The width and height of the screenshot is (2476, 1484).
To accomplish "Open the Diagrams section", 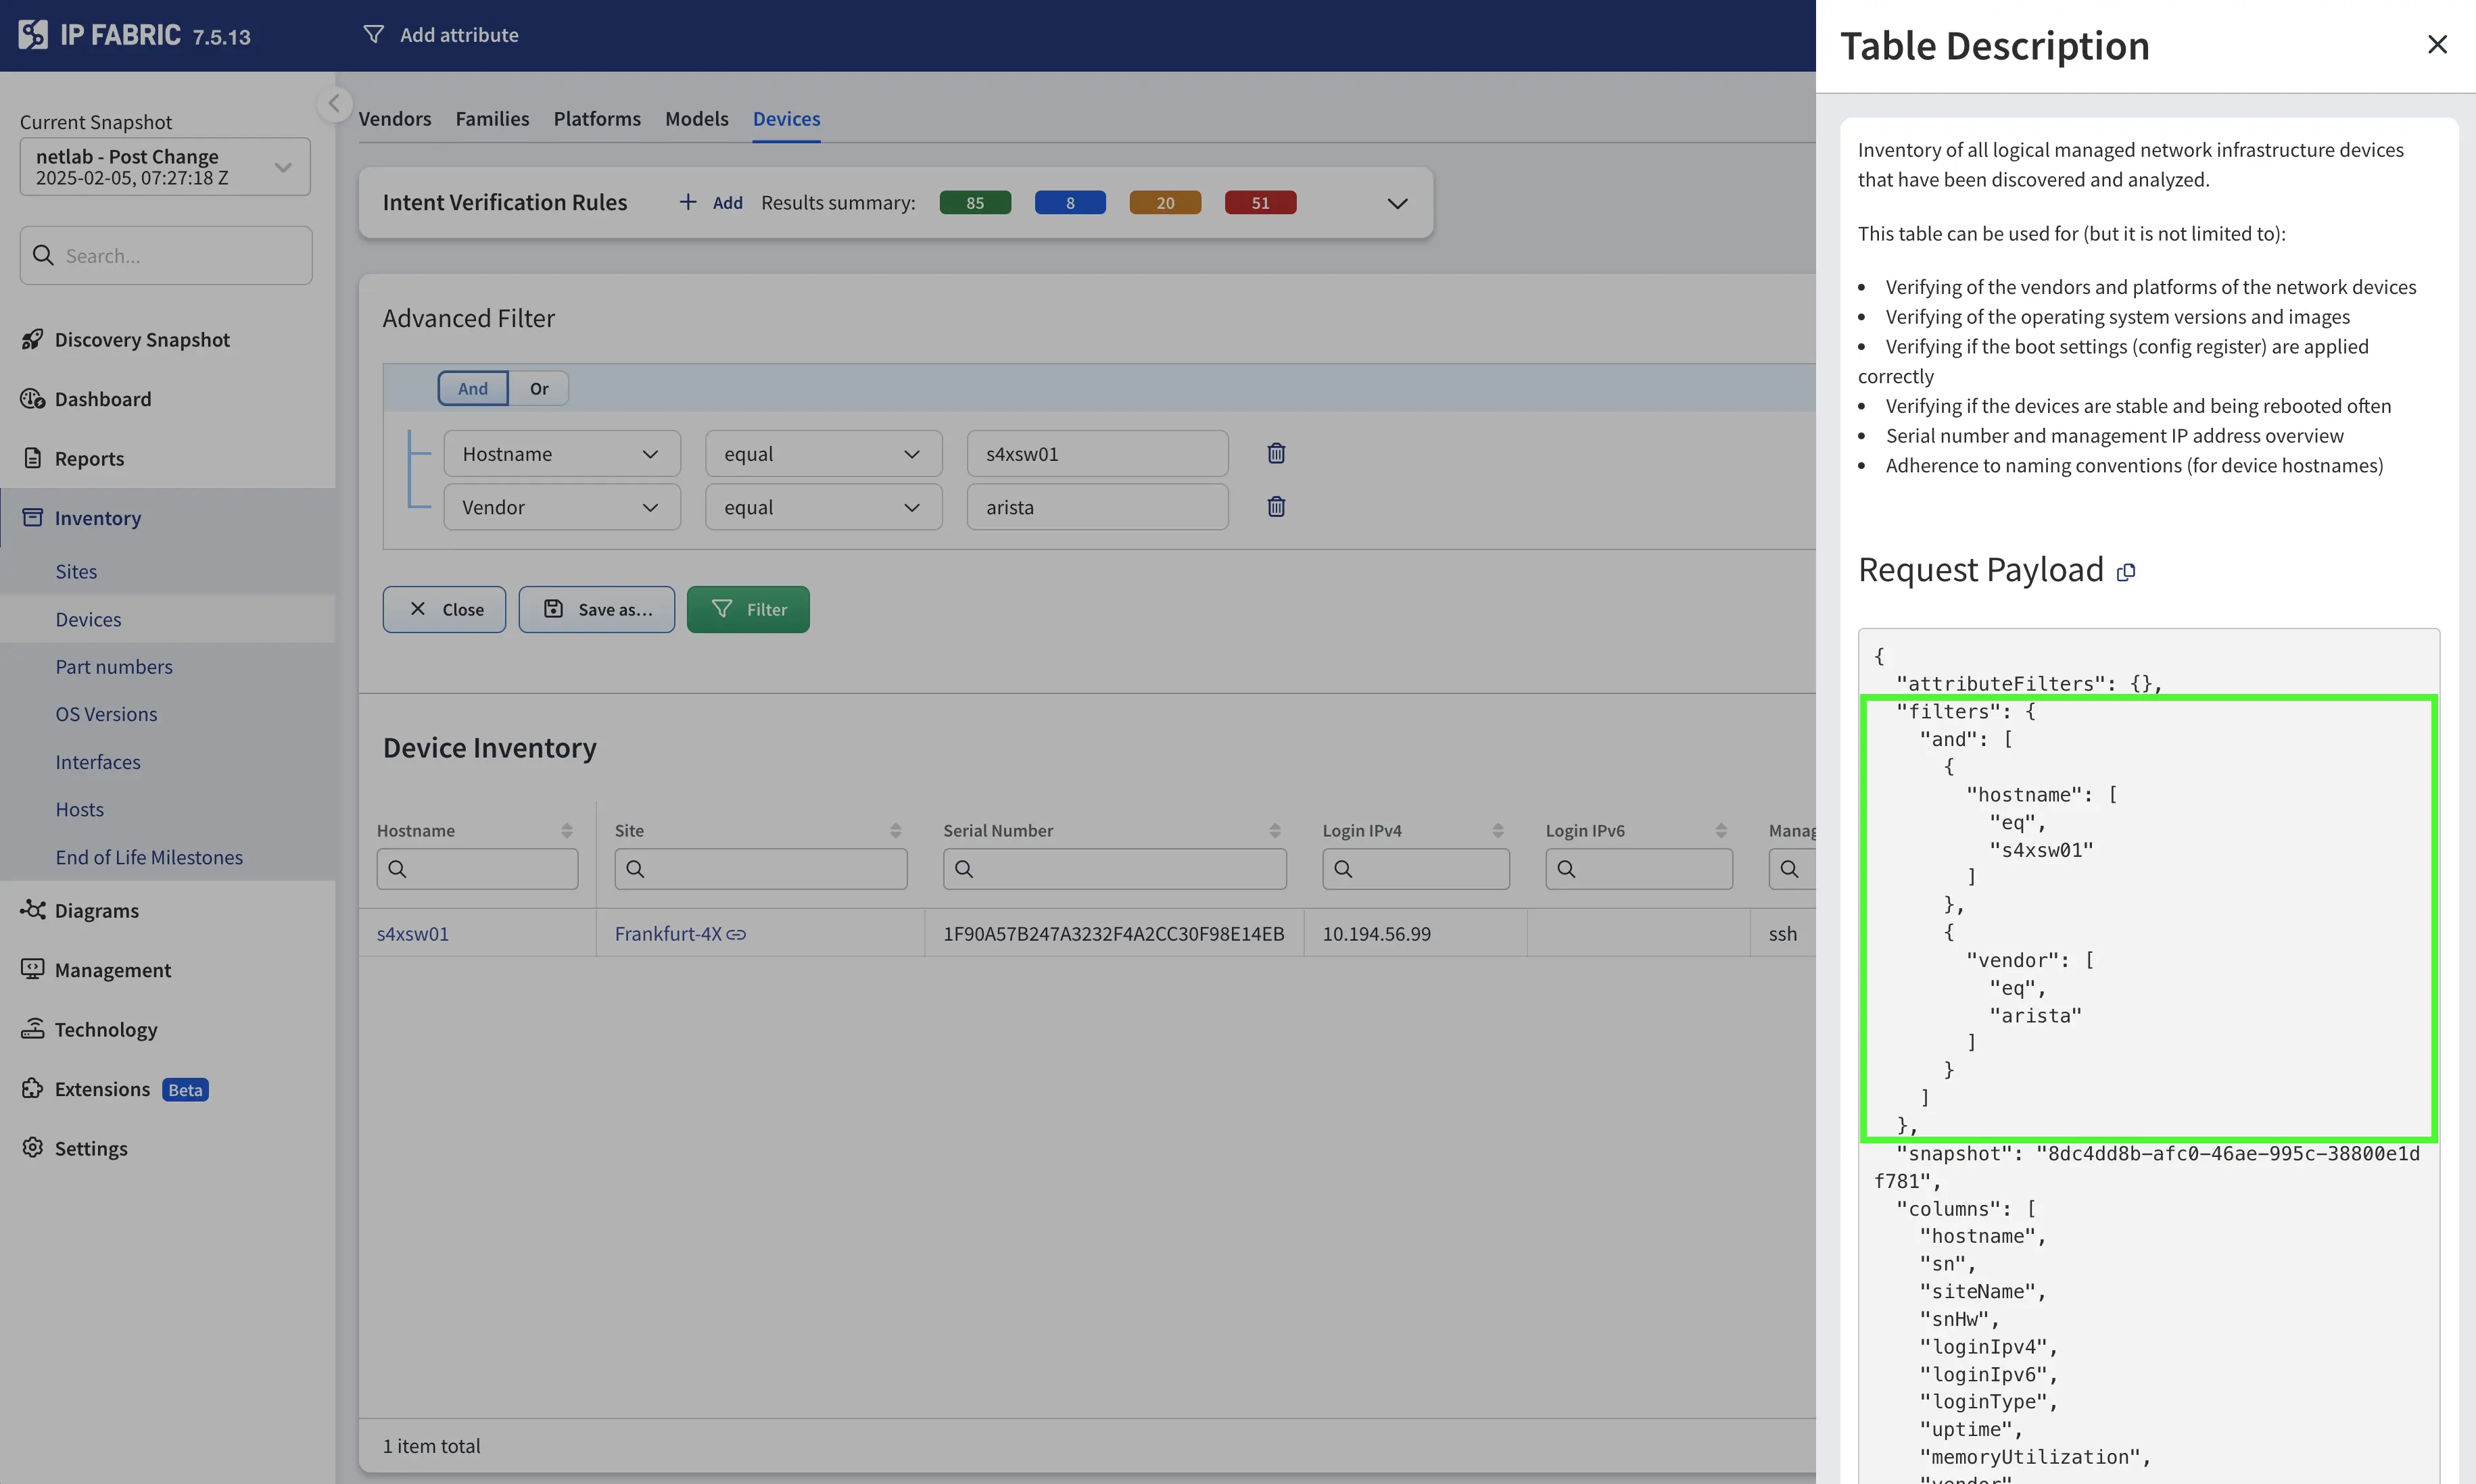I will pyautogui.click(x=97, y=910).
